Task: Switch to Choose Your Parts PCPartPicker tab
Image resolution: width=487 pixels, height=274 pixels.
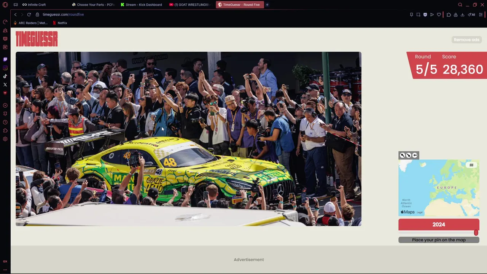Action: click(93, 5)
